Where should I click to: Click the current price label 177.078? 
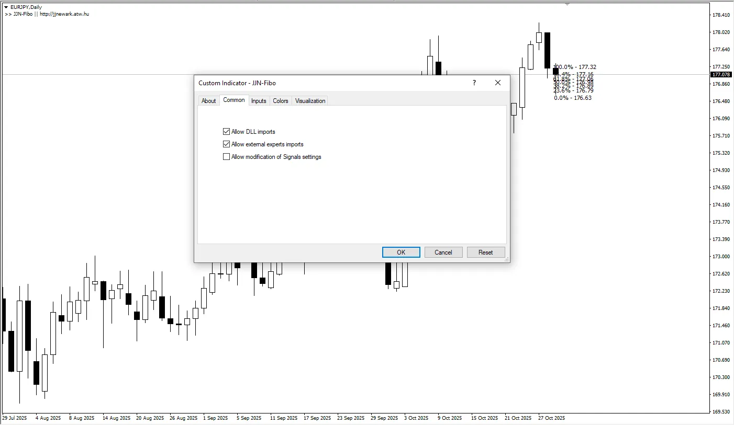point(721,75)
